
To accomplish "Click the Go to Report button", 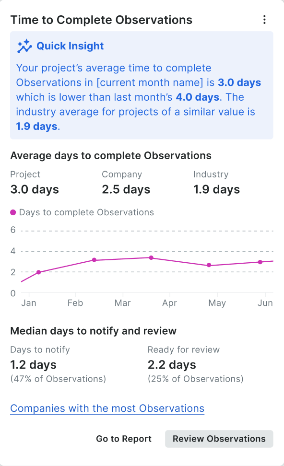I will tap(123, 439).
